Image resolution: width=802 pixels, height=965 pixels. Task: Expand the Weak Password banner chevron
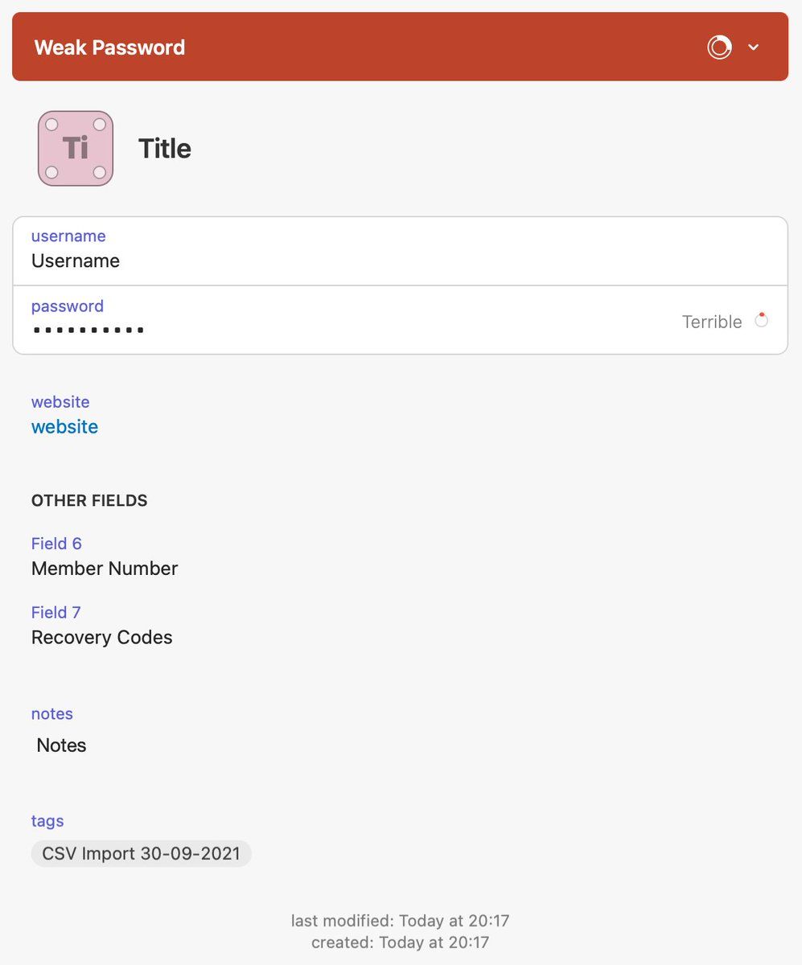[754, 47]
